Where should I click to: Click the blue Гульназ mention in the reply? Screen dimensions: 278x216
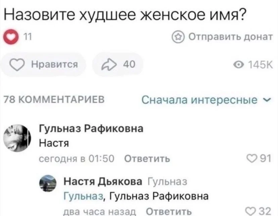point(84,196)
